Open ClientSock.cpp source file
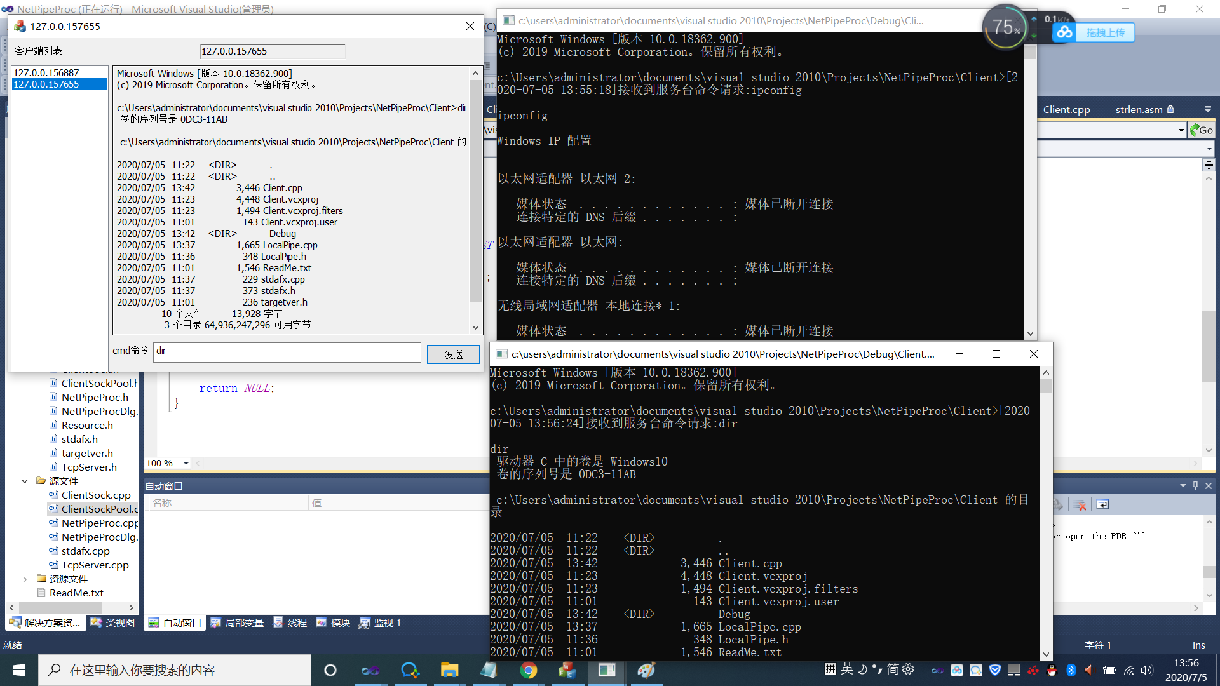This screenshot has height=686, width=1220. 96,495
